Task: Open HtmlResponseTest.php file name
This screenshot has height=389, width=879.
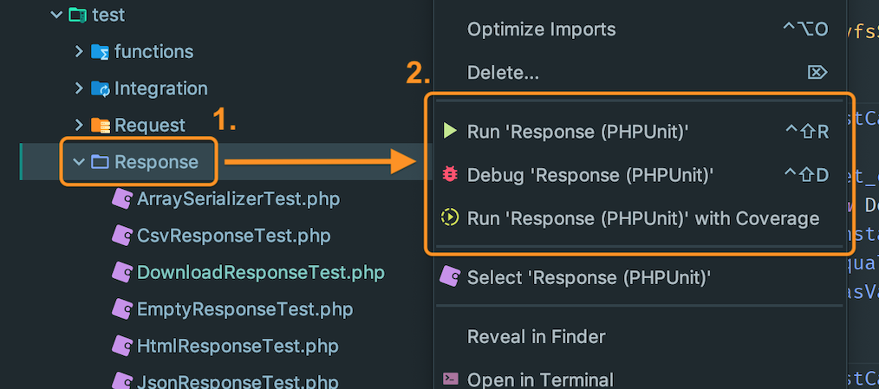Action: click(x=238, y=346)
